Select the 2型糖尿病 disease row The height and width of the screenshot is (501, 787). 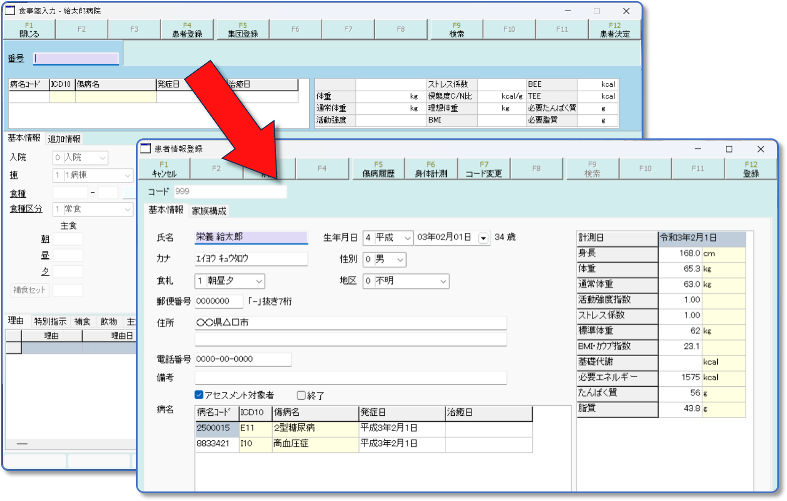(315, 428)
